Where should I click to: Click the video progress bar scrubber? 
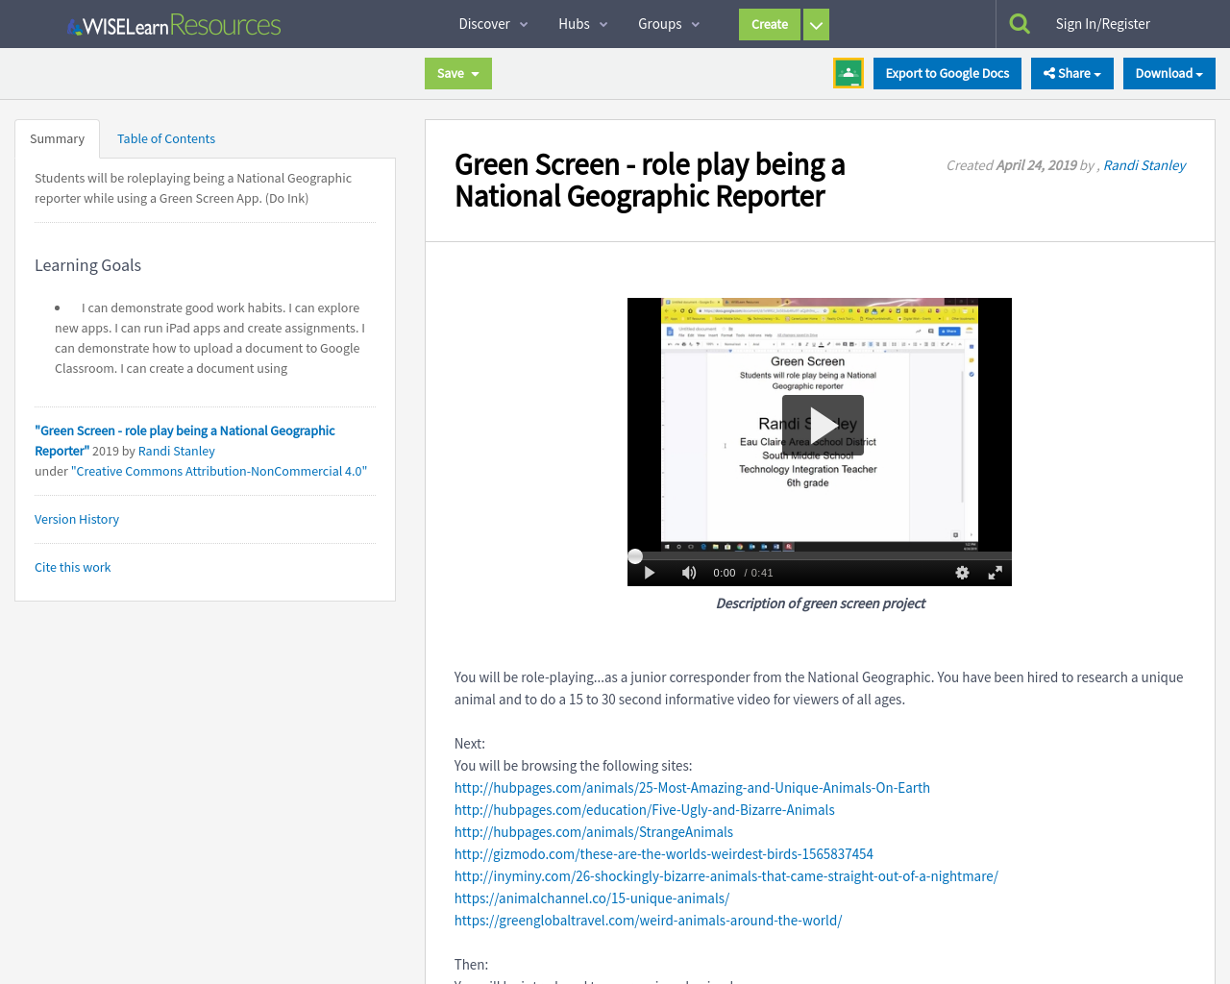pyautogui.click(x=635, y=556)
